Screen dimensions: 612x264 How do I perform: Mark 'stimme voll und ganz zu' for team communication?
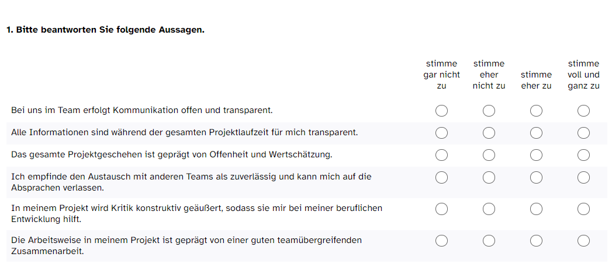[x=583, y=111]
